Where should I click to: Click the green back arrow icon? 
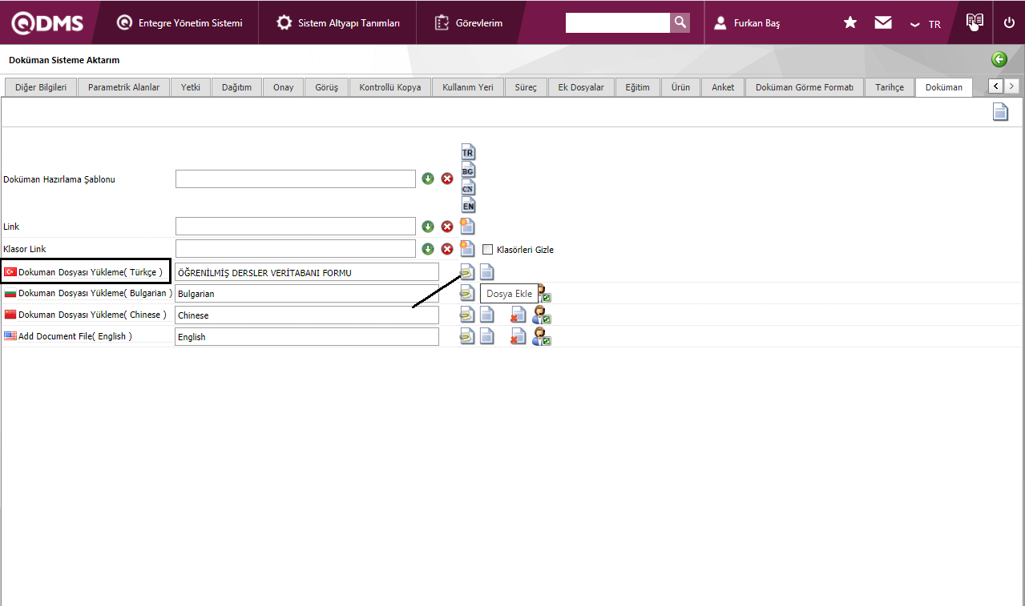[999, 59]
